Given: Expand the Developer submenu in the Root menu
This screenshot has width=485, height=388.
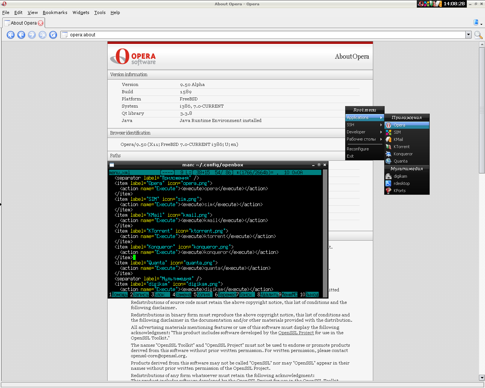Looking at the screenshot, I should [365, 132].
